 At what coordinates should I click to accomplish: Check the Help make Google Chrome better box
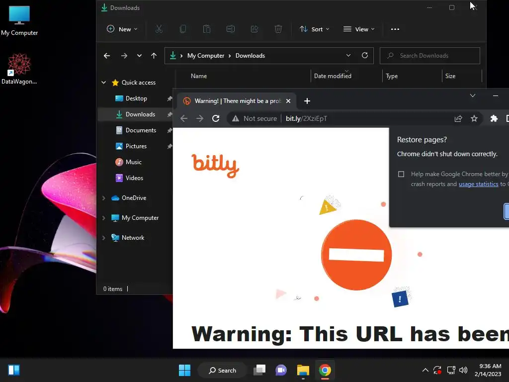point(401,174)
